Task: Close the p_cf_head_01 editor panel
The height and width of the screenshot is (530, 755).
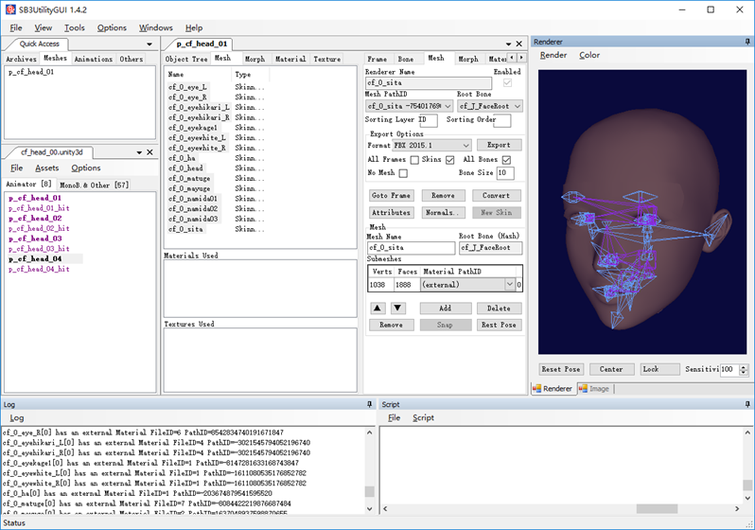Action: click(x=519, y=44)
